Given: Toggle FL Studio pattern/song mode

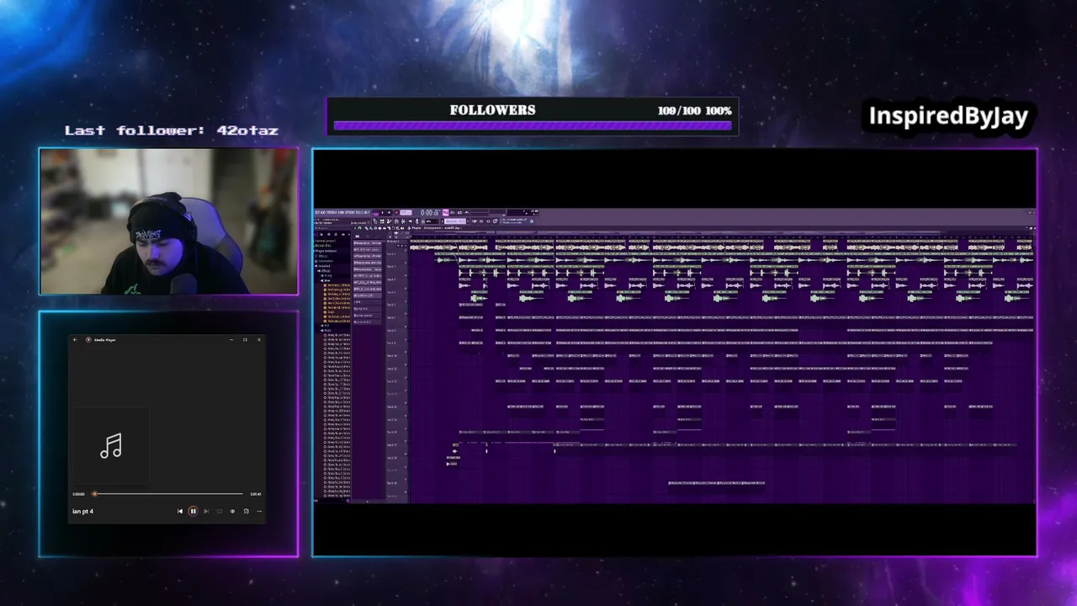Looking at the screenshot, I should click(374, 212).
